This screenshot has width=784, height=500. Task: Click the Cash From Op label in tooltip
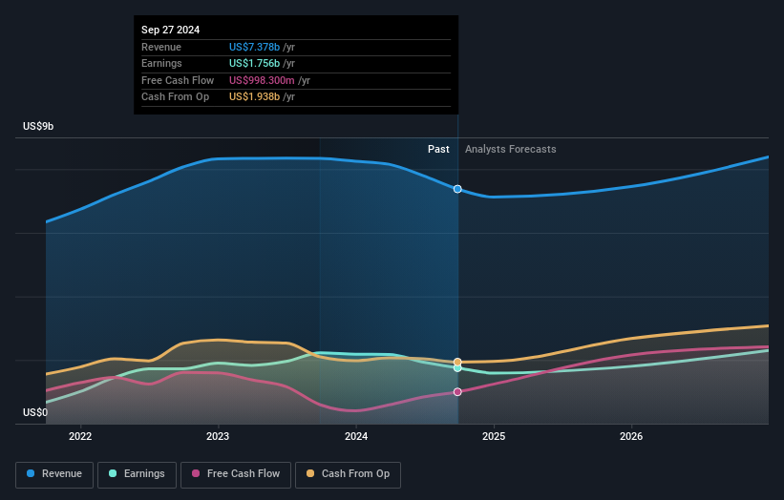click(x=175, y=97)
